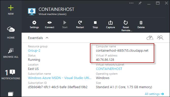This screenshot has width=170, height=97.
Task: View NOTIFICATIONS in the sidebar
Action: coord(11,74)
